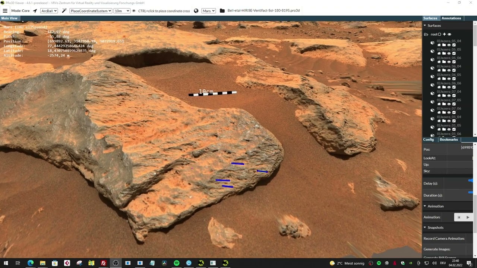This screenshot has height=268, width=477.
Task: Toggle eye visibility of 0|Jezero_05_04
Action: coord(449,45)
